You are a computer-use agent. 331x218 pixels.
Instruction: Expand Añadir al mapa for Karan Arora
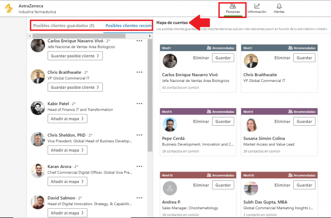click(67, 181)
